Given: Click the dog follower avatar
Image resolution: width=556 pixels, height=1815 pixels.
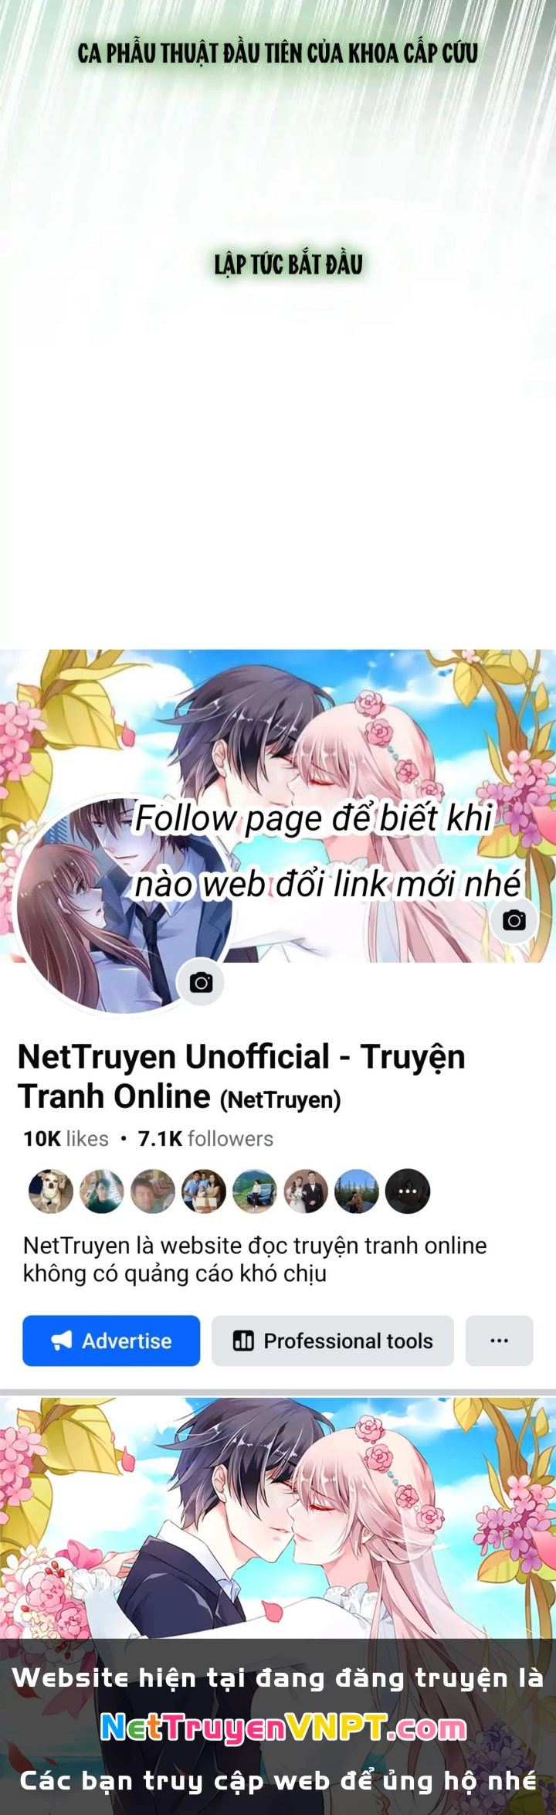Looking at the screenshot, I should (51, 1191).
